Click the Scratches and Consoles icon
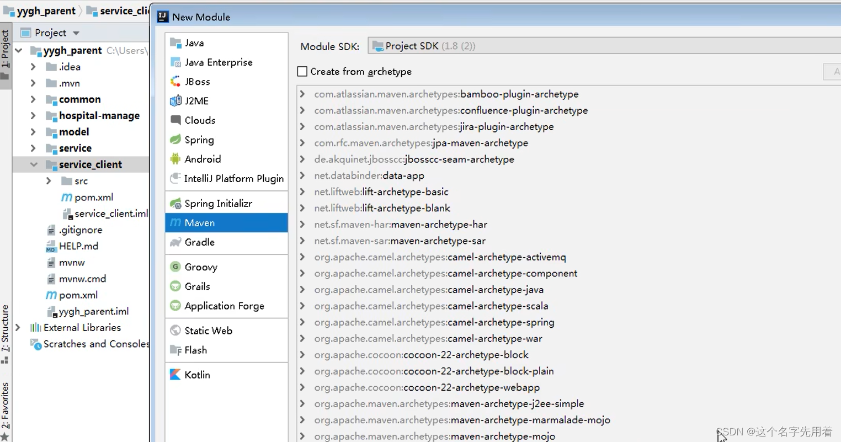This screenshot has height=442, width=841. (36, 344)
